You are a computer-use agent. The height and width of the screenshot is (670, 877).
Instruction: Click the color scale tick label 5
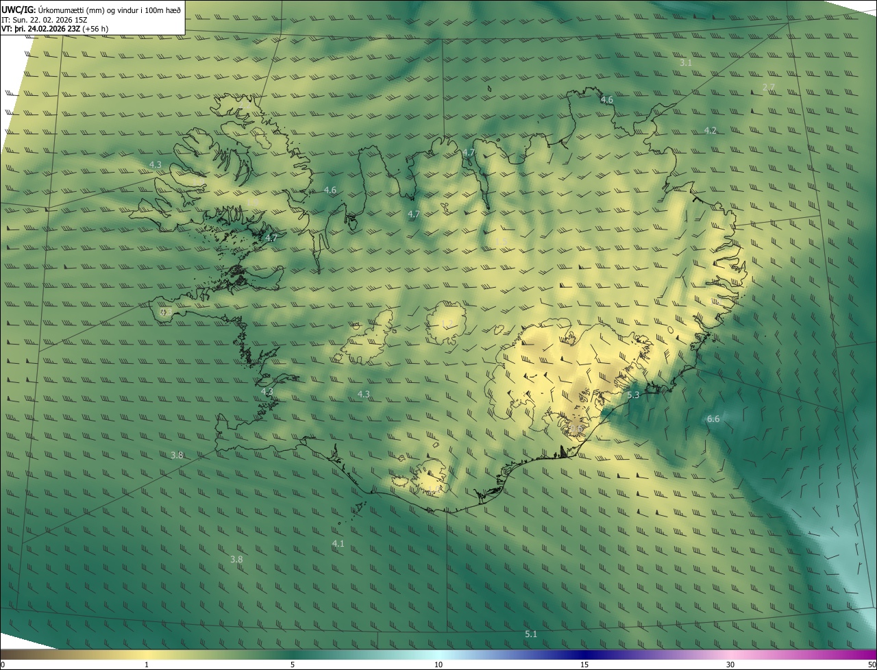click(x=293, y=665)
